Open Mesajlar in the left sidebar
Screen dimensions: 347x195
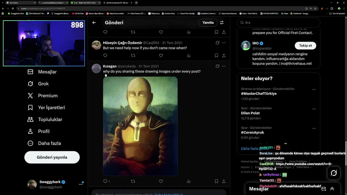pyautogui.click(x=42, y=72)
